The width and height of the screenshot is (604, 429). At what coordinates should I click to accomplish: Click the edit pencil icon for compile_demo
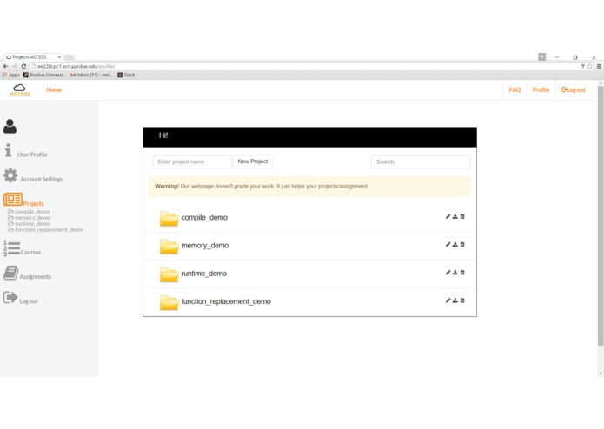[x=448, y=216]
